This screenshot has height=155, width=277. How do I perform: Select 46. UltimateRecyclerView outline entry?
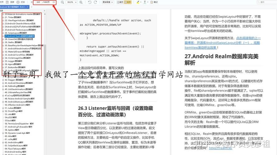pos(18,92)
